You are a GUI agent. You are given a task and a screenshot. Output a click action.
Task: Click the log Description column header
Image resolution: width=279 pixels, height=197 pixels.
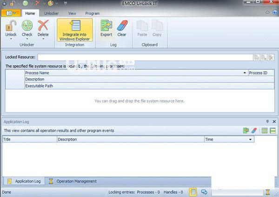click(131, 139)
